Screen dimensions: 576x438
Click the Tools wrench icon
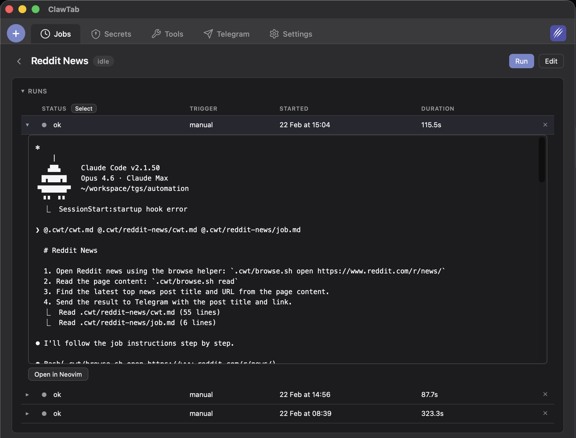click(156, 34)
